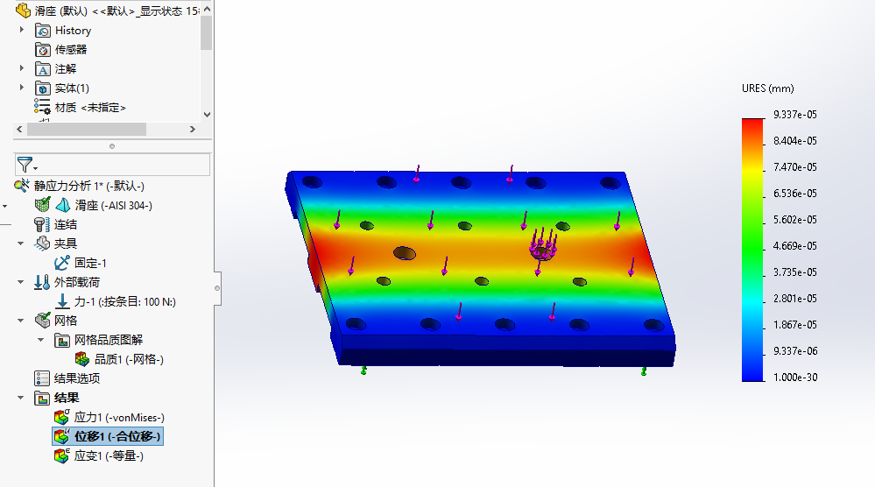Click horizontal scrollbar left arrow
The image size is (875, 487).
tap(19, 129)
